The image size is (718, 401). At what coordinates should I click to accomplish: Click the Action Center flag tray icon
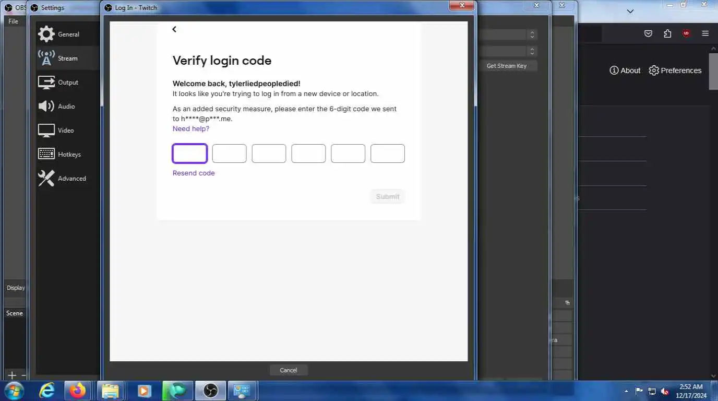[x=639, y=391]
